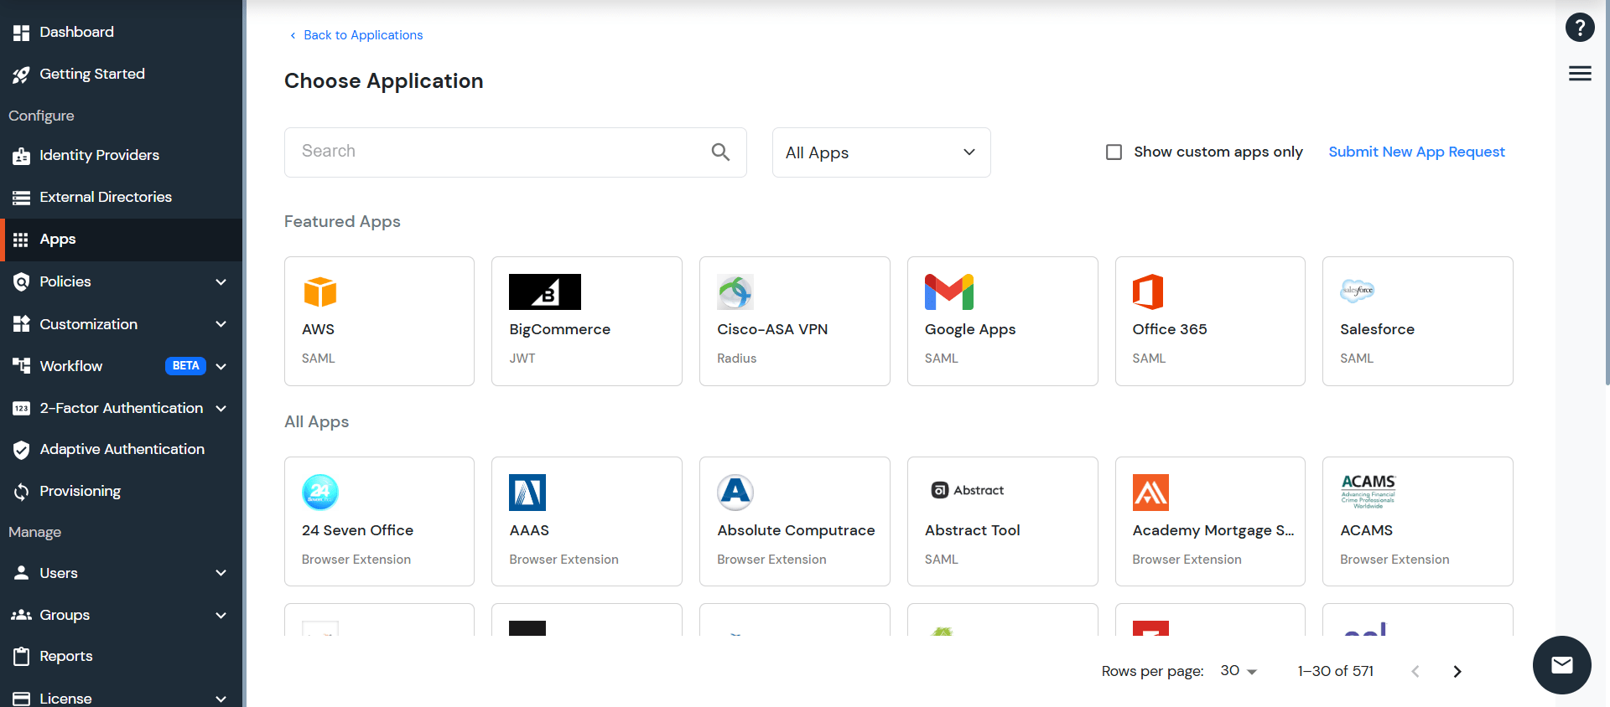Click the app Search input field
This screenshot has height=707, width=1610.
point(515,152)
